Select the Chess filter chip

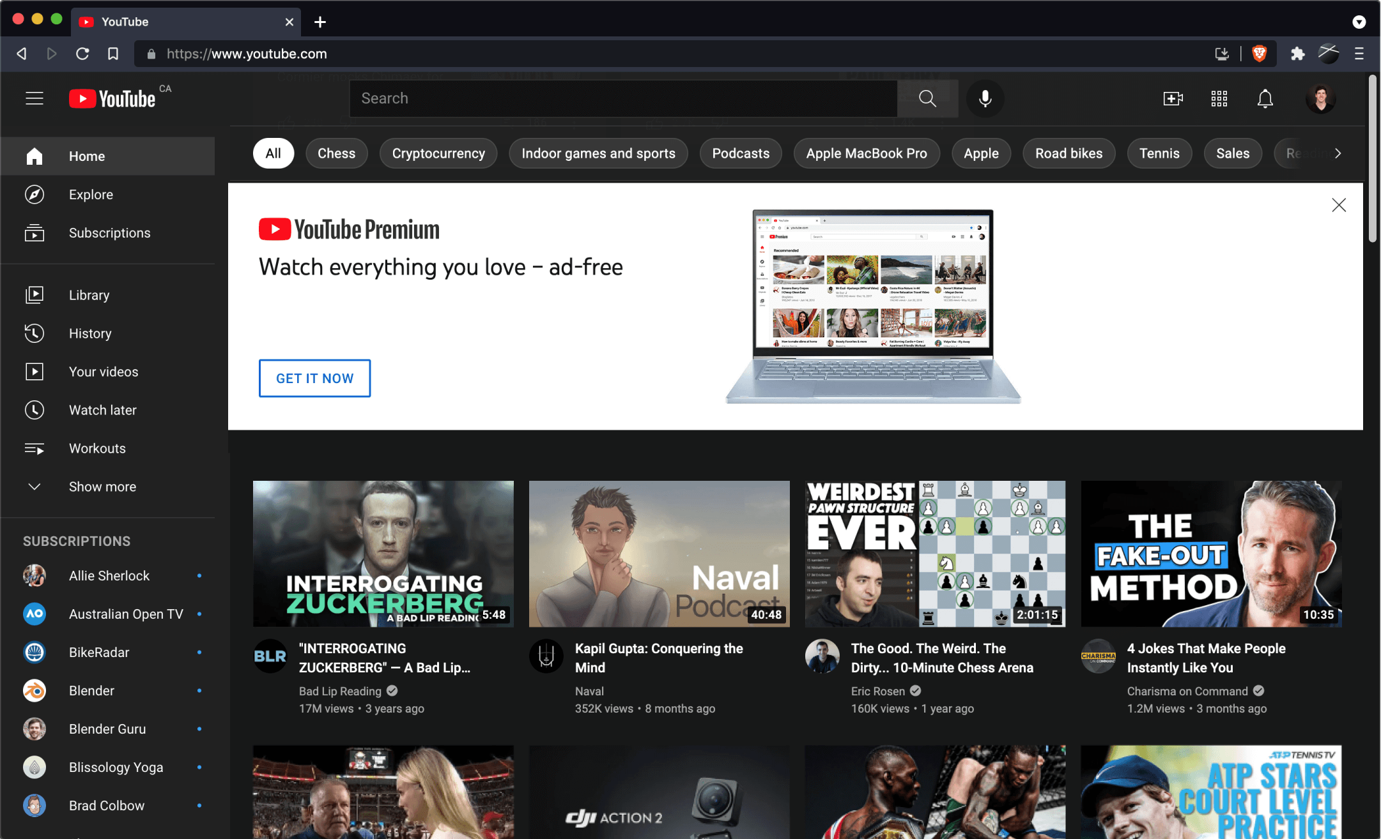336,153
